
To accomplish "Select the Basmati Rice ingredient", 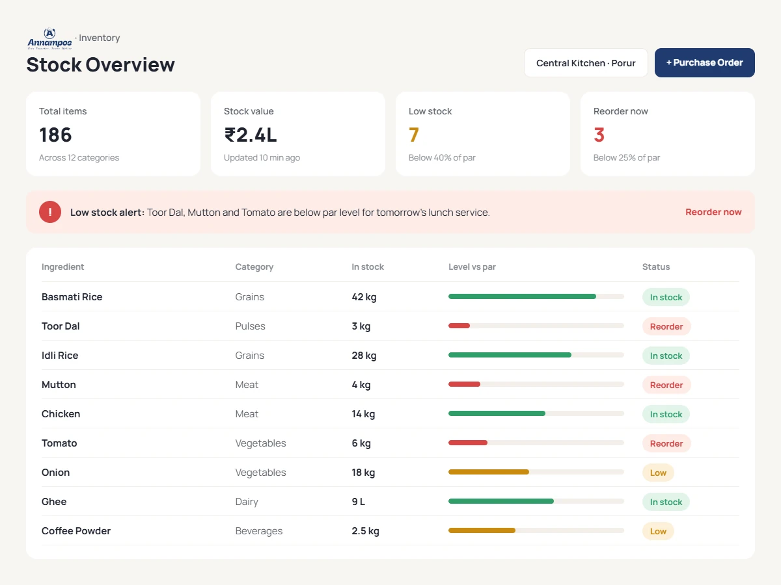I will (x=72, y=297).
